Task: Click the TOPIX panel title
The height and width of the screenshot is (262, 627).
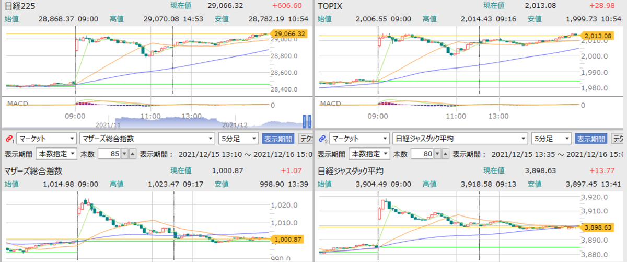Action: click(331, 6)
